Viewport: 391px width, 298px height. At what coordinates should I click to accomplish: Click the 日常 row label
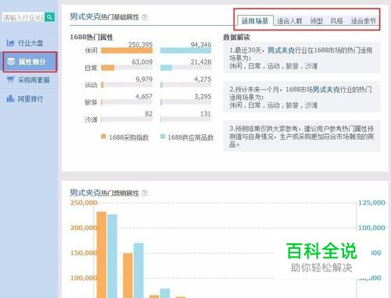[91, 68]
